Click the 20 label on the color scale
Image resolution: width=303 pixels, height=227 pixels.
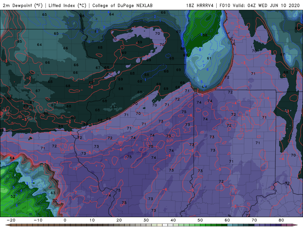[119, 220]
